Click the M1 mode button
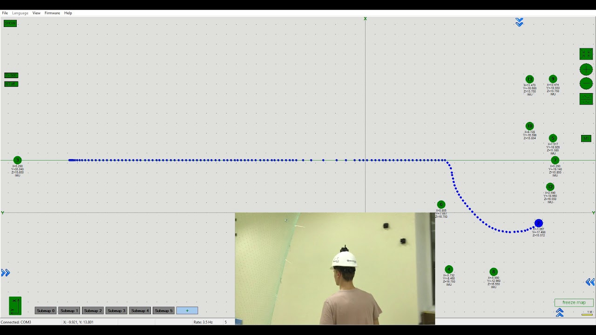 point(586,138)
